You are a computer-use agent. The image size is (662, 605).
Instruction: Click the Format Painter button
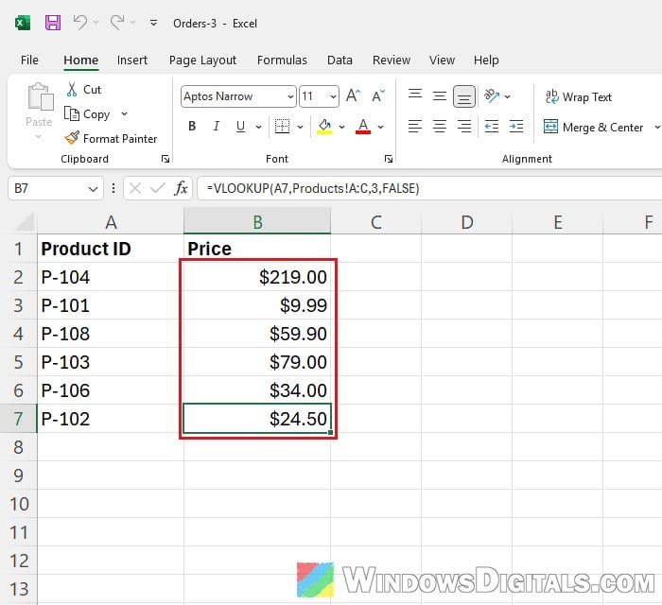(111, 138)
